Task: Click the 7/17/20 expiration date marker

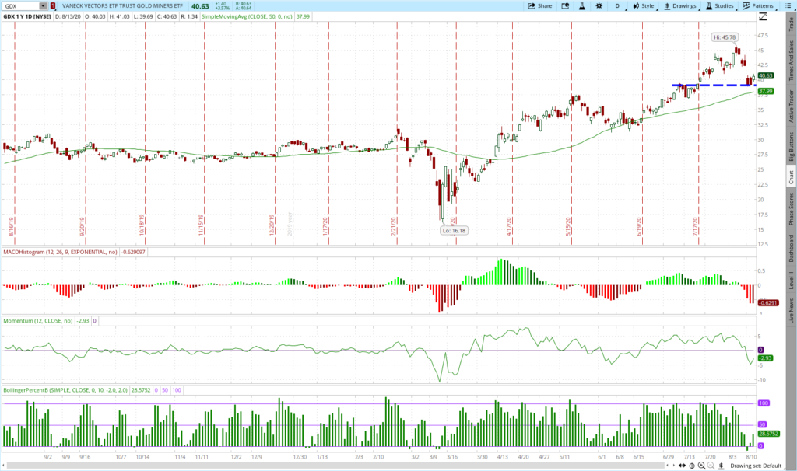Action: pos(695,225)
